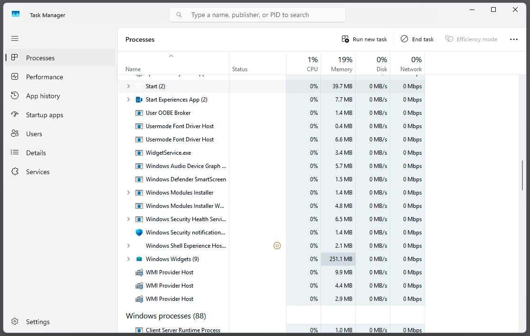This screenshot has height=336, width=530.
Task: Go to the Users tab
Action: click(60, 133)
